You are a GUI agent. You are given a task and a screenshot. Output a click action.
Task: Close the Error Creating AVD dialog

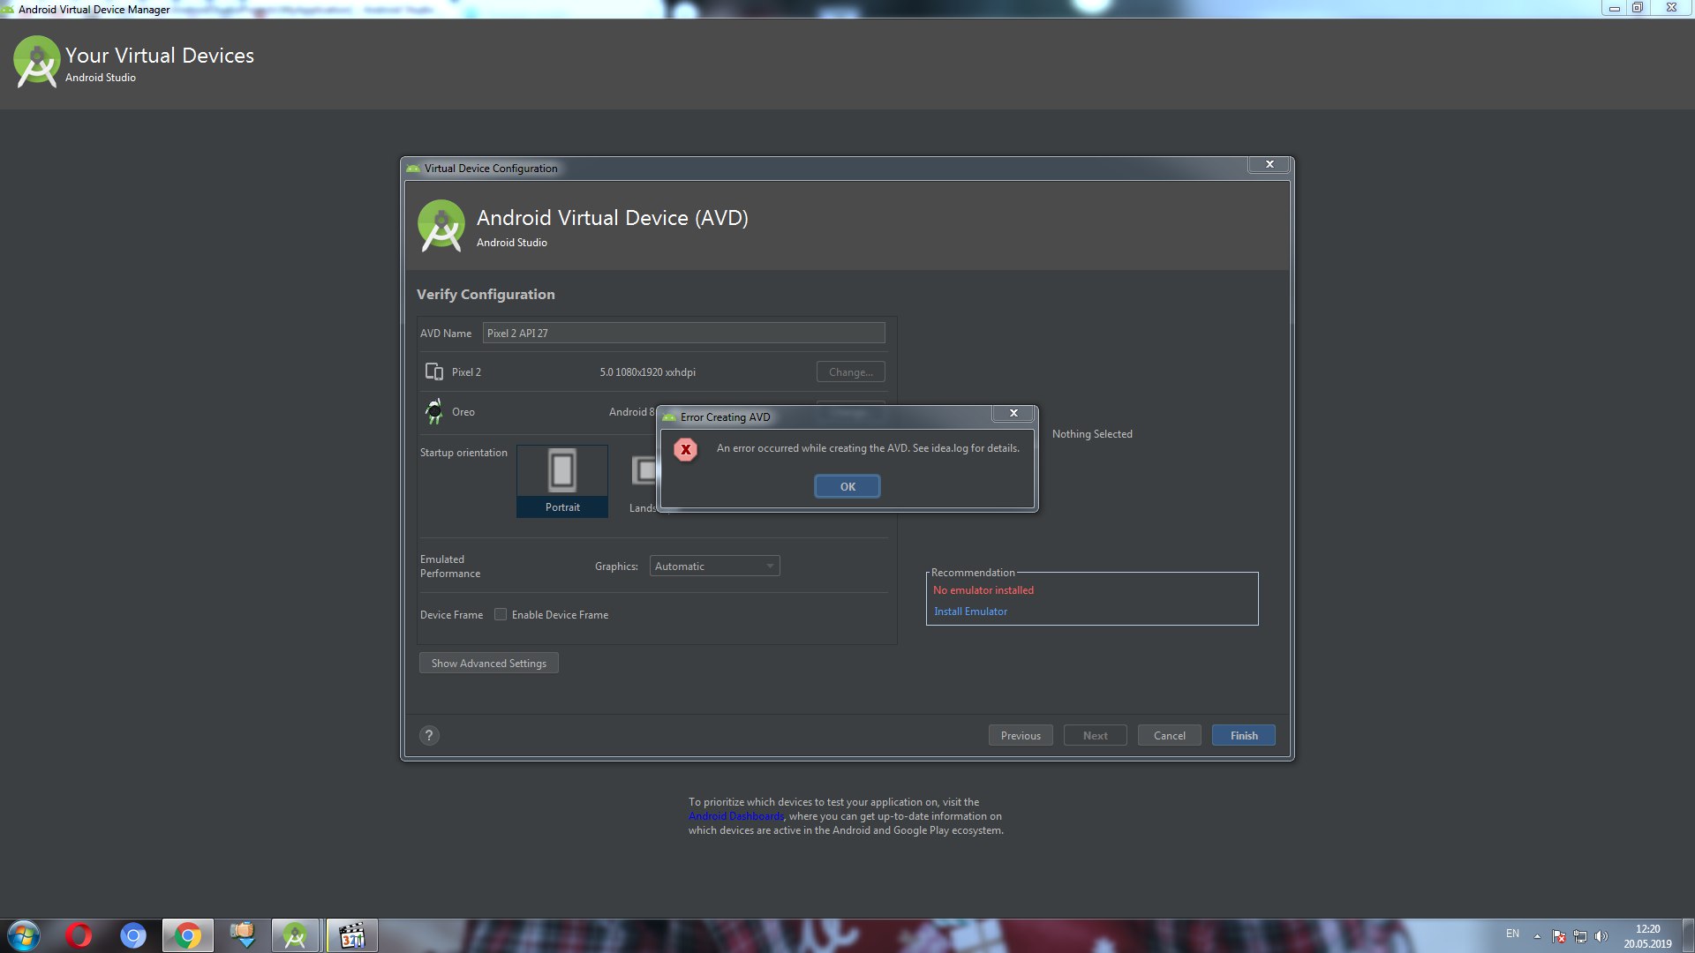pos(1013,413)
